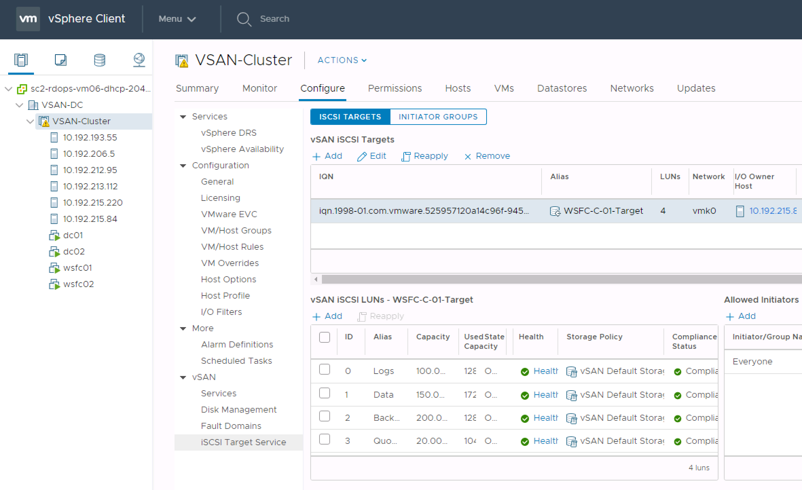
Task: Switch to INITIATOR GROUPS tab
Action: (438, 117)
